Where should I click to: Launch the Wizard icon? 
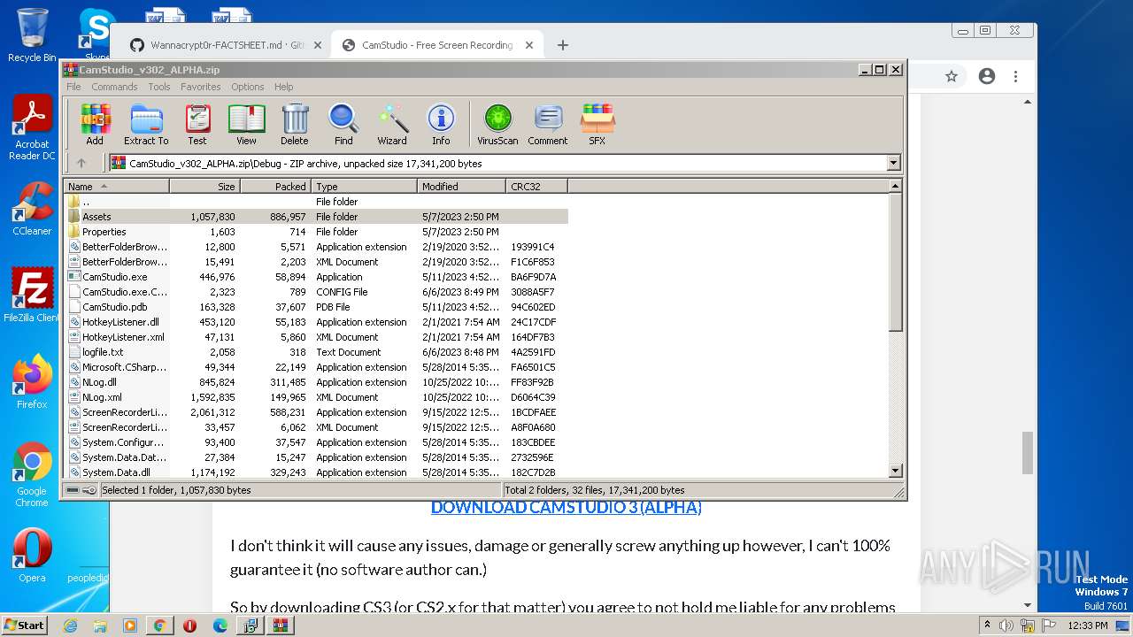(x=392, y=124)
